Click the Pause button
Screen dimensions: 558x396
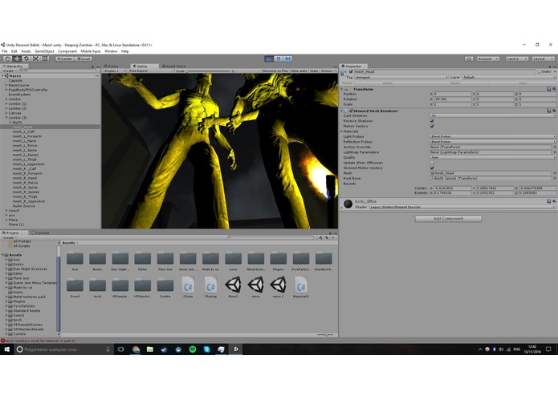tap(279, 59)
